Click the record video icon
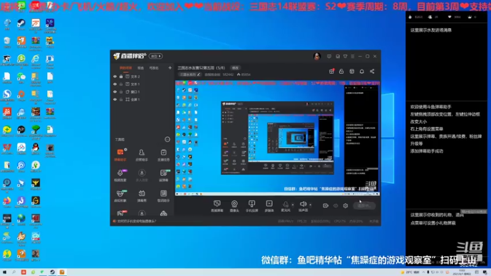The width and height of the screenshot is (491, 276). pyautogui.click(x=326, y=205)
